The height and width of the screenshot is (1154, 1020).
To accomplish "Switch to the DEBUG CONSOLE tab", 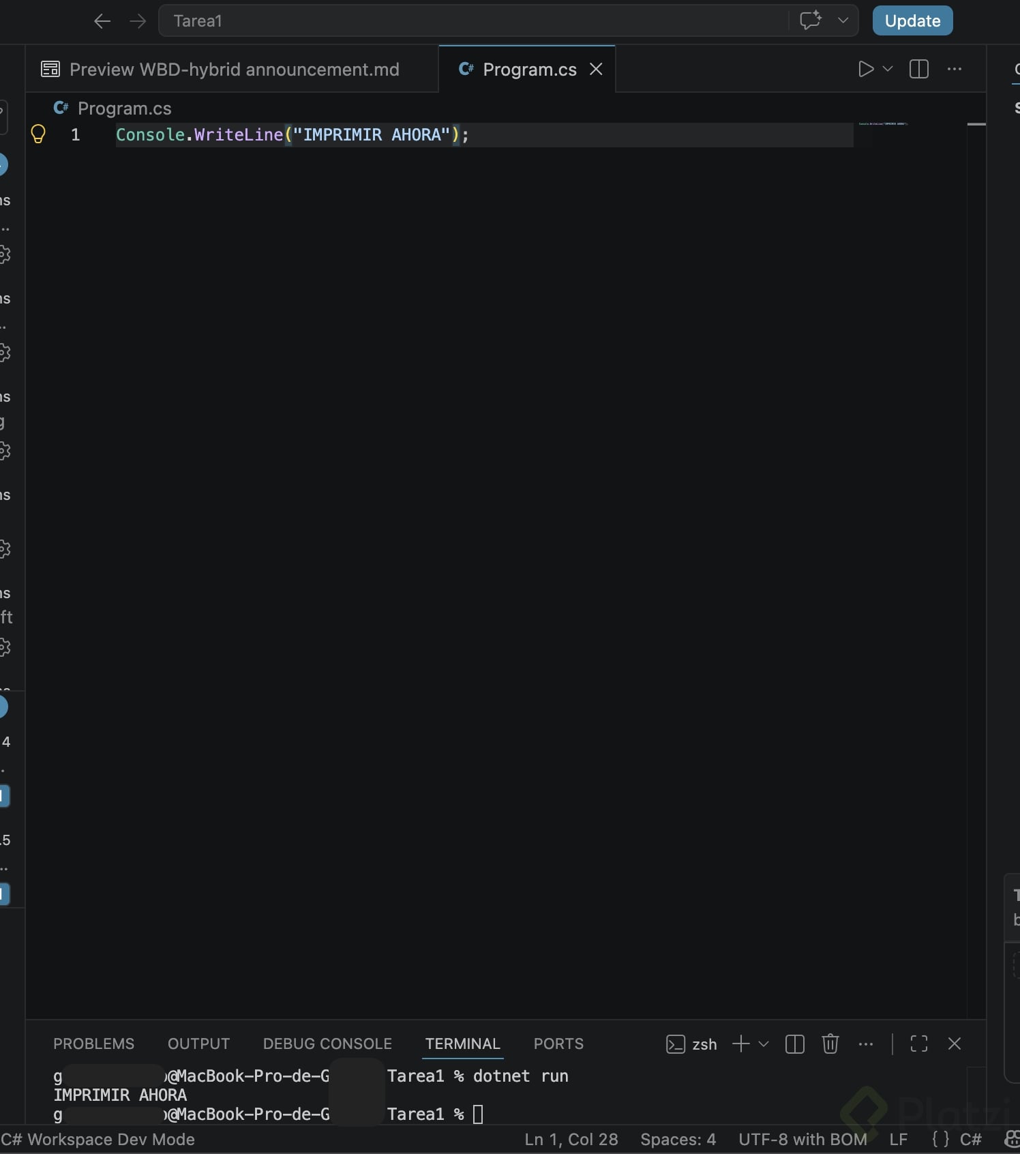I will (x=327, y=1044).
